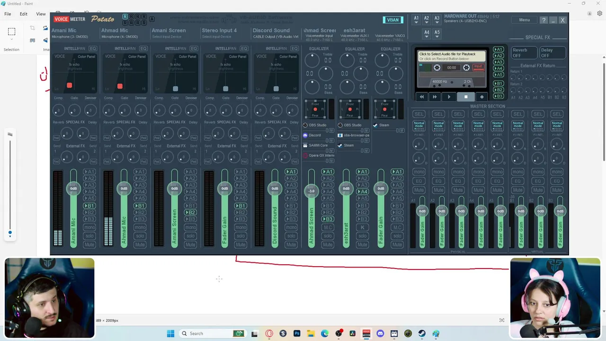Click the Ahmad Screen fader at -3.0
The image size is (606, 341).
point(311,191)
